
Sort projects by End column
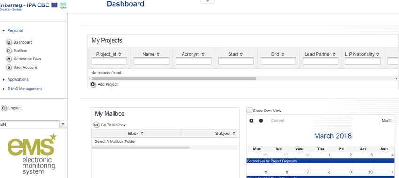click(x=283, y=54)
